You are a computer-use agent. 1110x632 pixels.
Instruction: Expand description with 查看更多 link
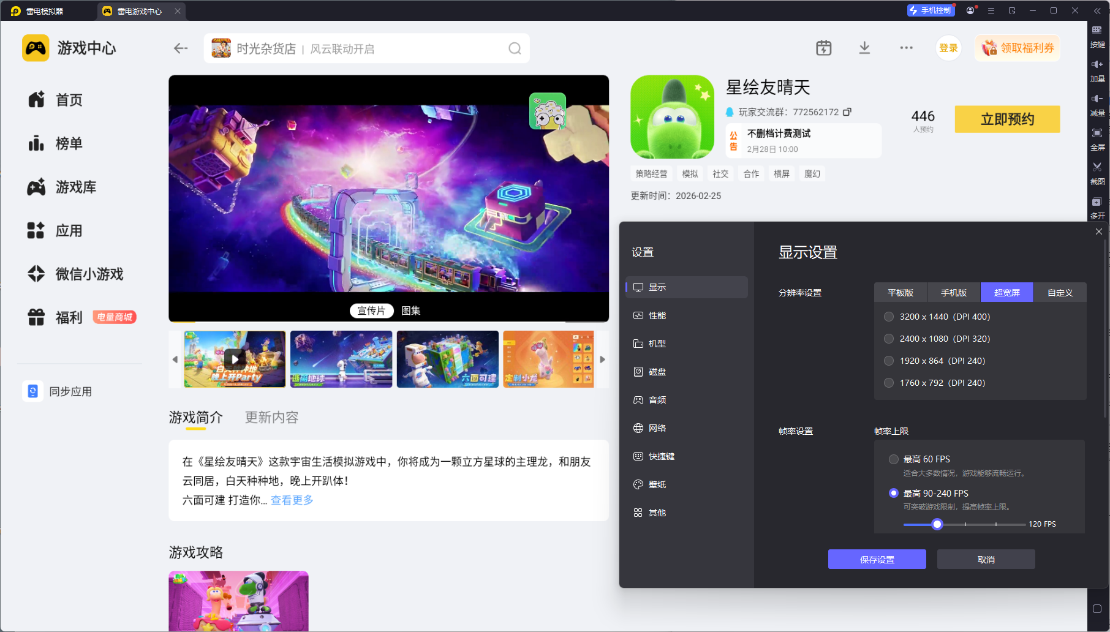click(292, 500)
